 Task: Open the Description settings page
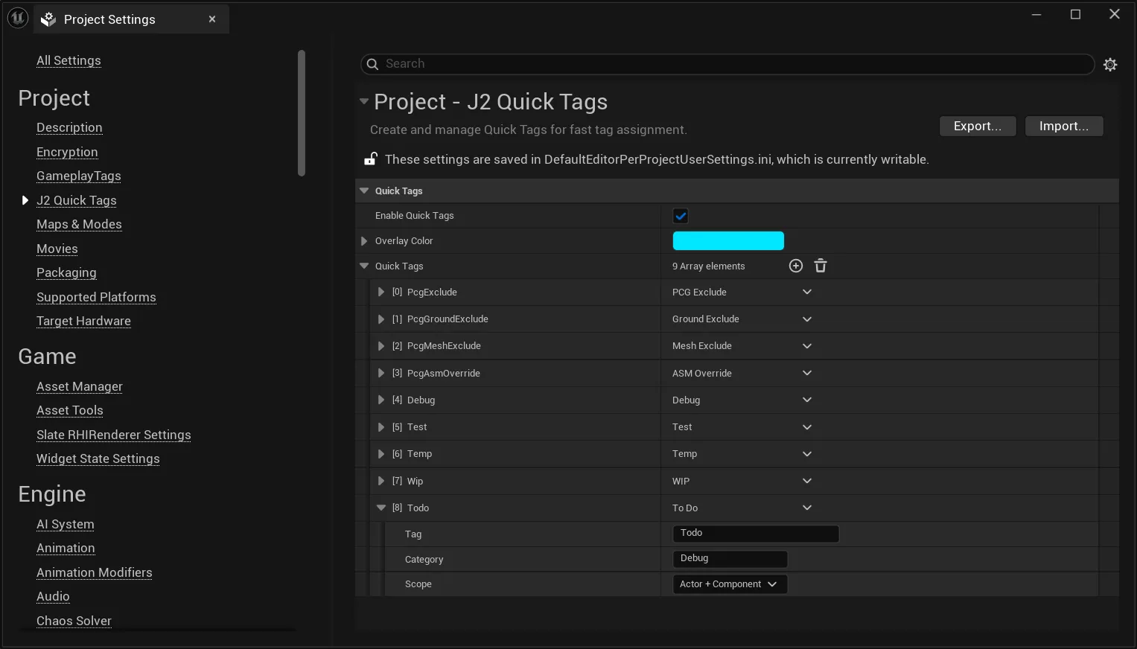(x=69, y=127)
